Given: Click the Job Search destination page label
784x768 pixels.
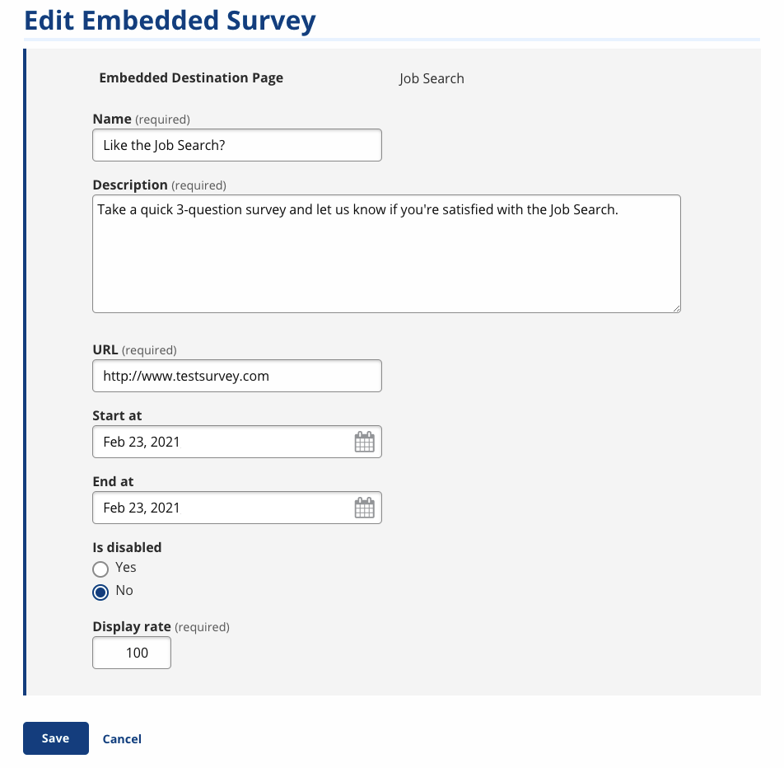Looking at the screenshot, I should pyautogui.click(x=432, y=78).
